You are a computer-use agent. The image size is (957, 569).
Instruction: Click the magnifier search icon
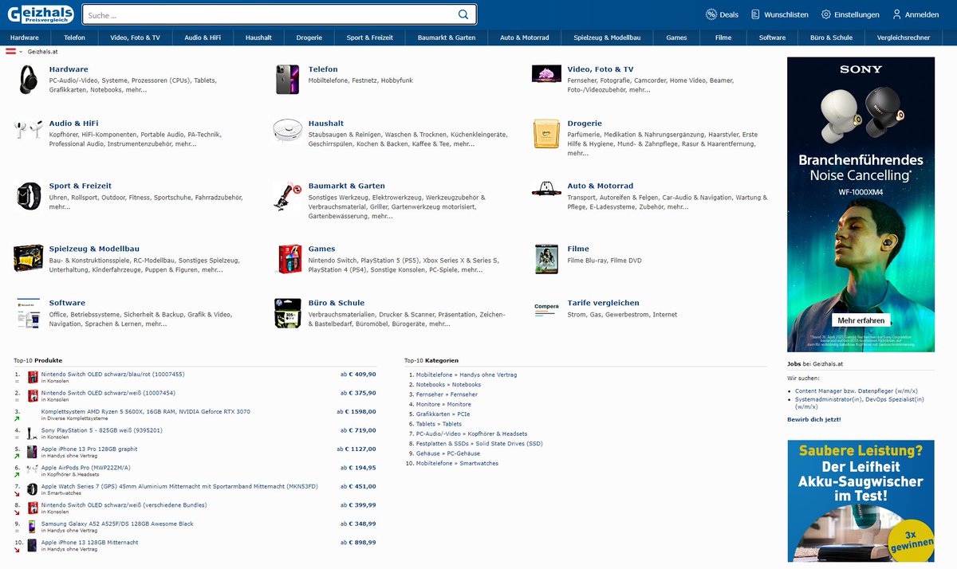463,14
